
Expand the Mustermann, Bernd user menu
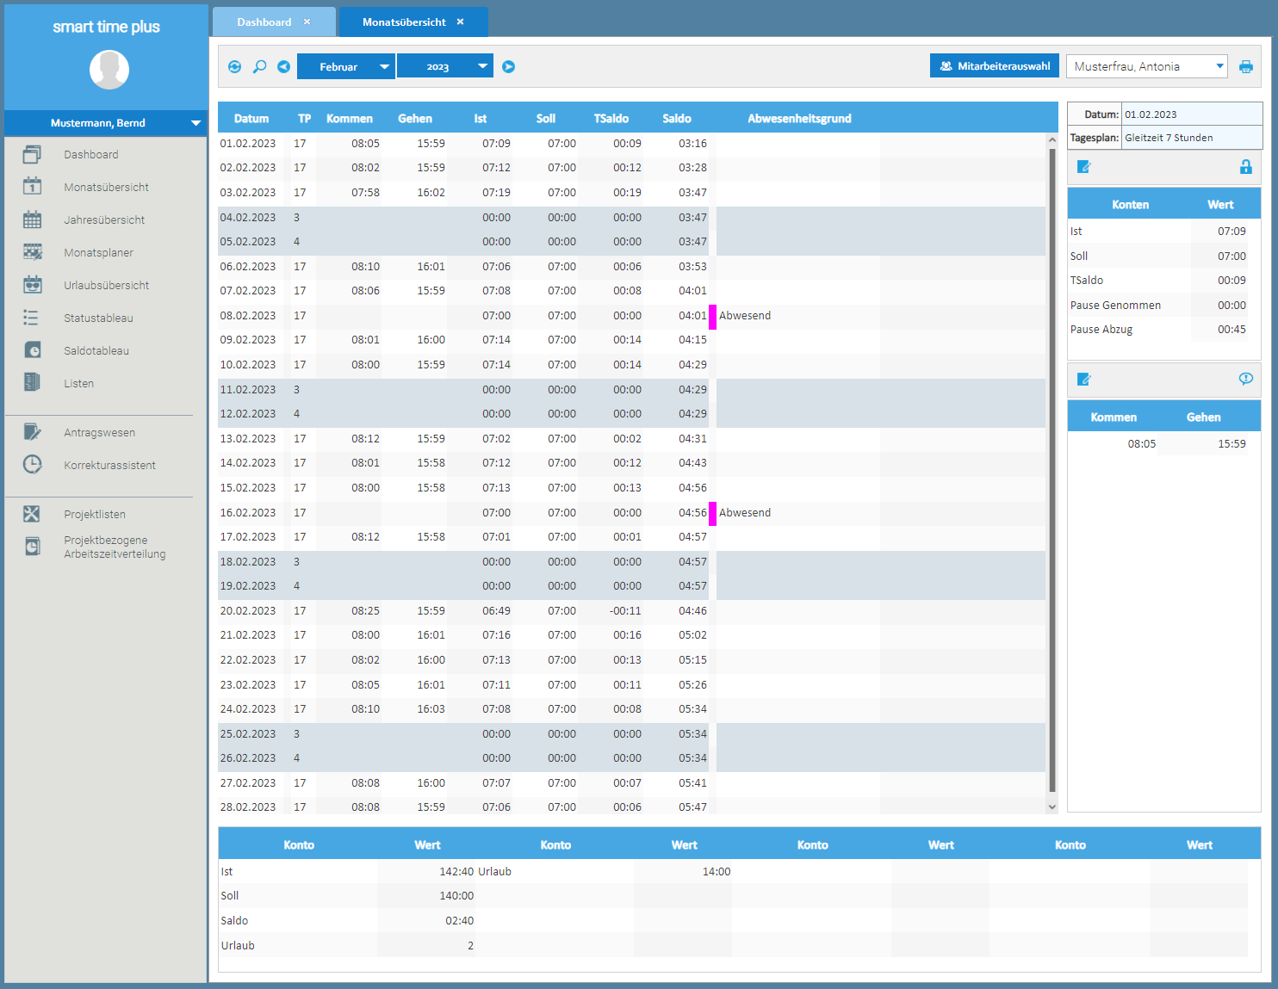[x=195, y=123]
